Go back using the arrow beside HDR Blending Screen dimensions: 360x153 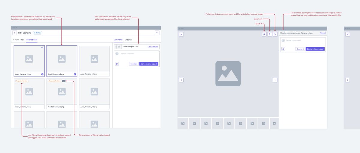click(14, 33)
